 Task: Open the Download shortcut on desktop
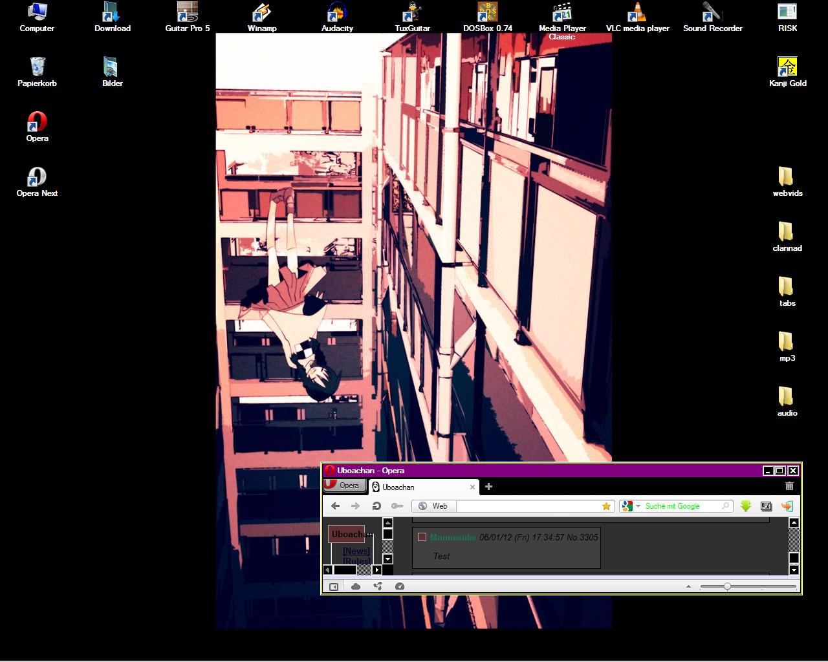click(x=113, y=17)
